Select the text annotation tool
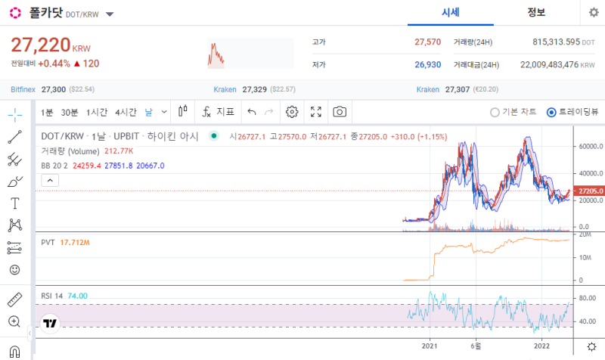Screen dimensions: 605x360 14,203
